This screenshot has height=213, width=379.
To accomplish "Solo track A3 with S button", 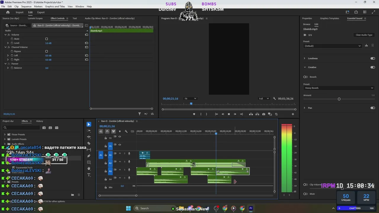I will click(125, 170).
